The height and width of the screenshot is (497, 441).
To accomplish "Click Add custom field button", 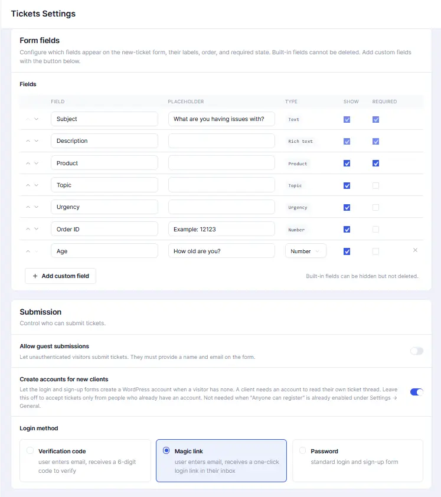I will pos(61,276).
